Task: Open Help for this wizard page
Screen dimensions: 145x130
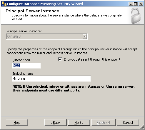Action: click(x=17, y=122)
